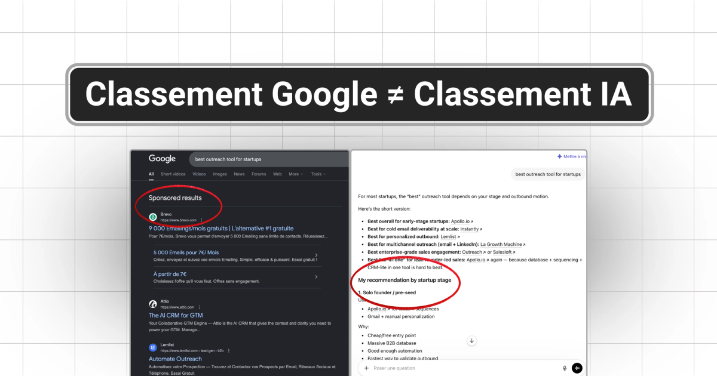Switch to the Short videos tab

[x=173, y=174]
